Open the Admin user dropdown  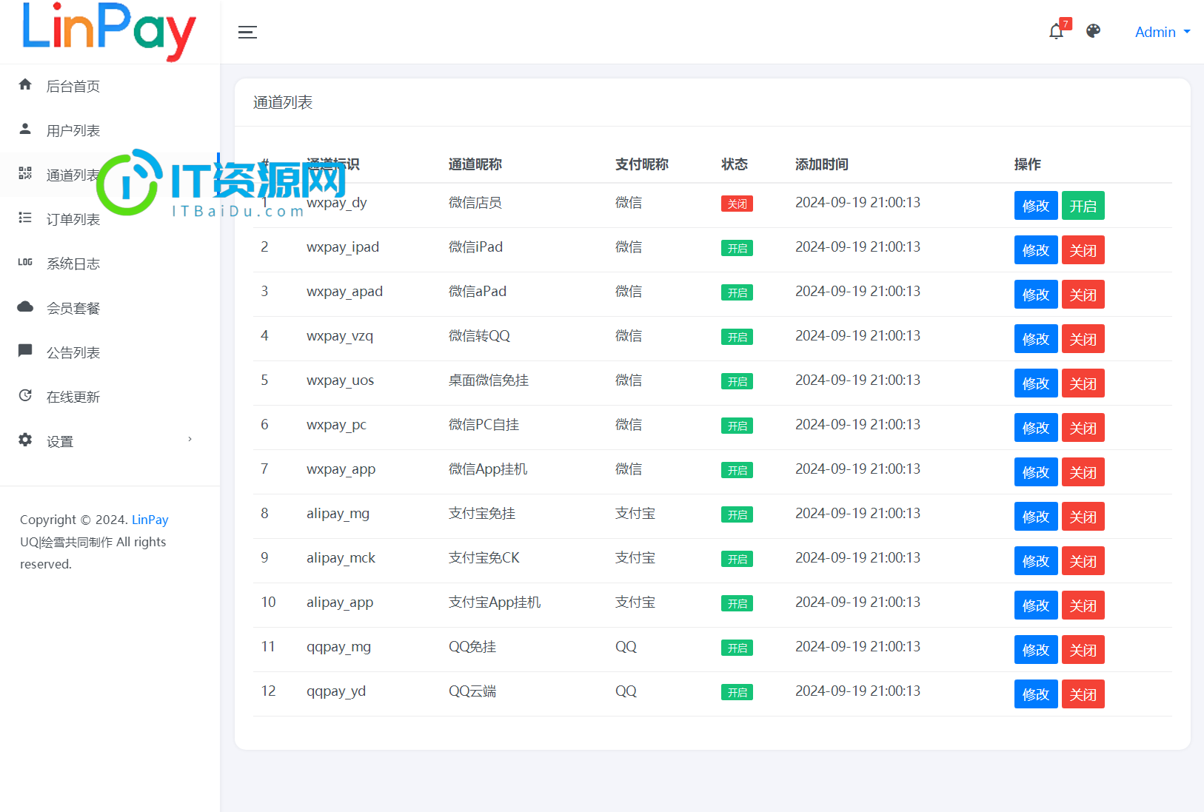coord(1163,32)
